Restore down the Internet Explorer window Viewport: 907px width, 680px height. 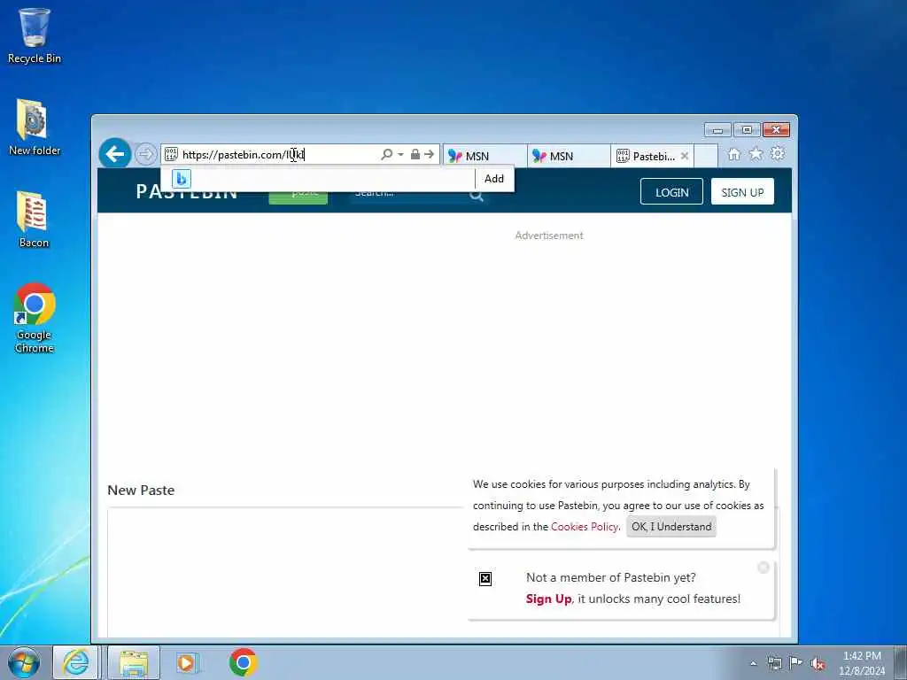coord(747,130)
